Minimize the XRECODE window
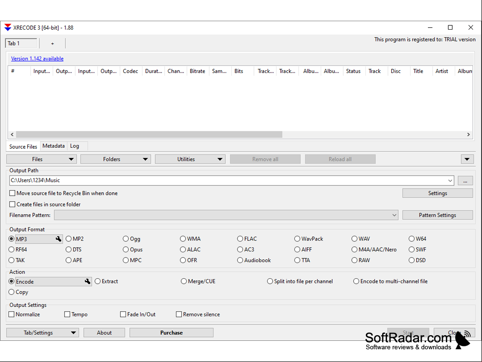 [x=430, y=27]
